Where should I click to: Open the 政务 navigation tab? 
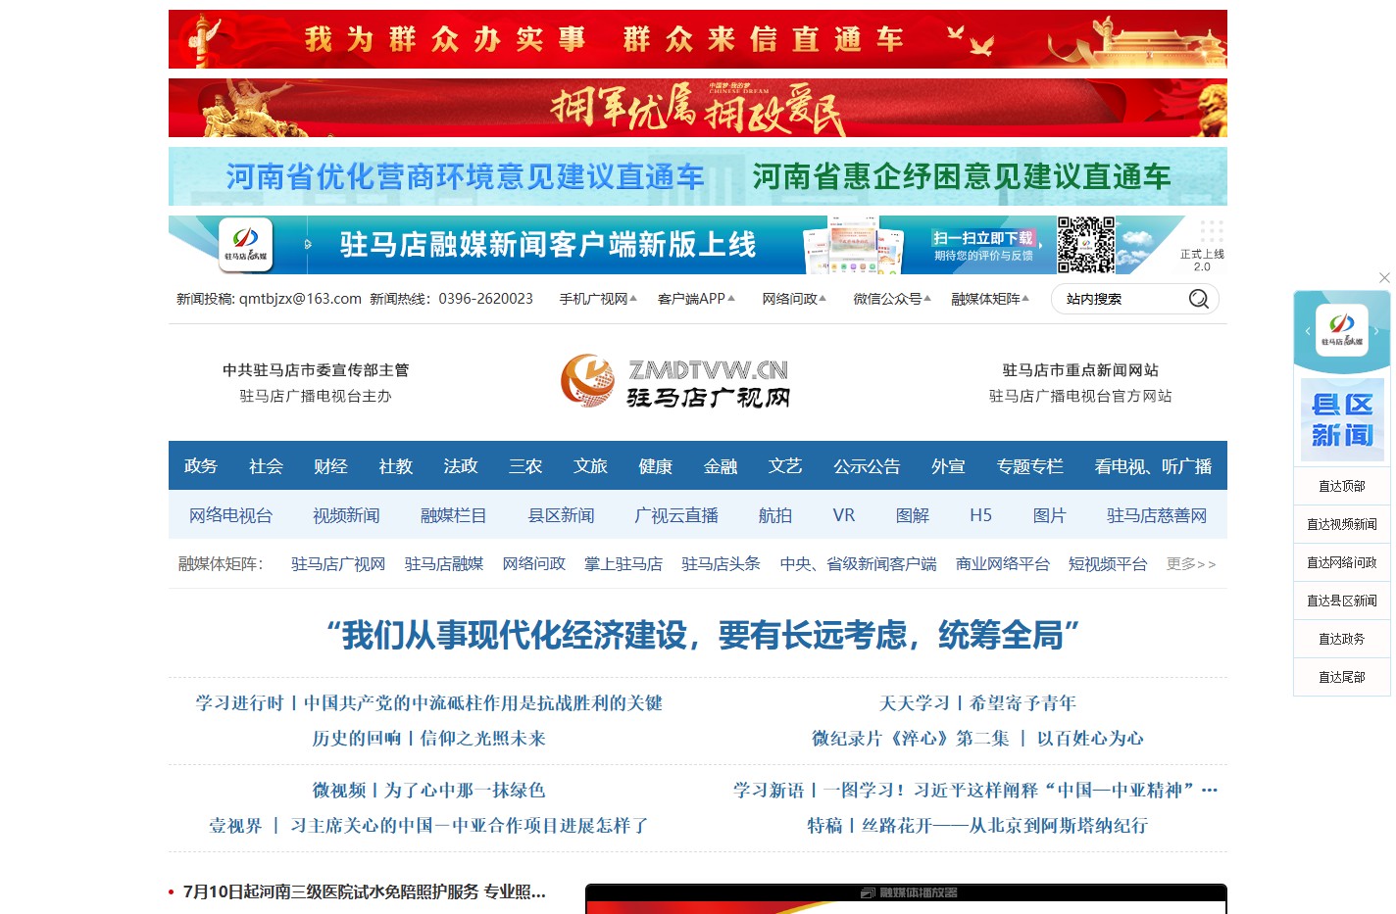tap(201, 466)
